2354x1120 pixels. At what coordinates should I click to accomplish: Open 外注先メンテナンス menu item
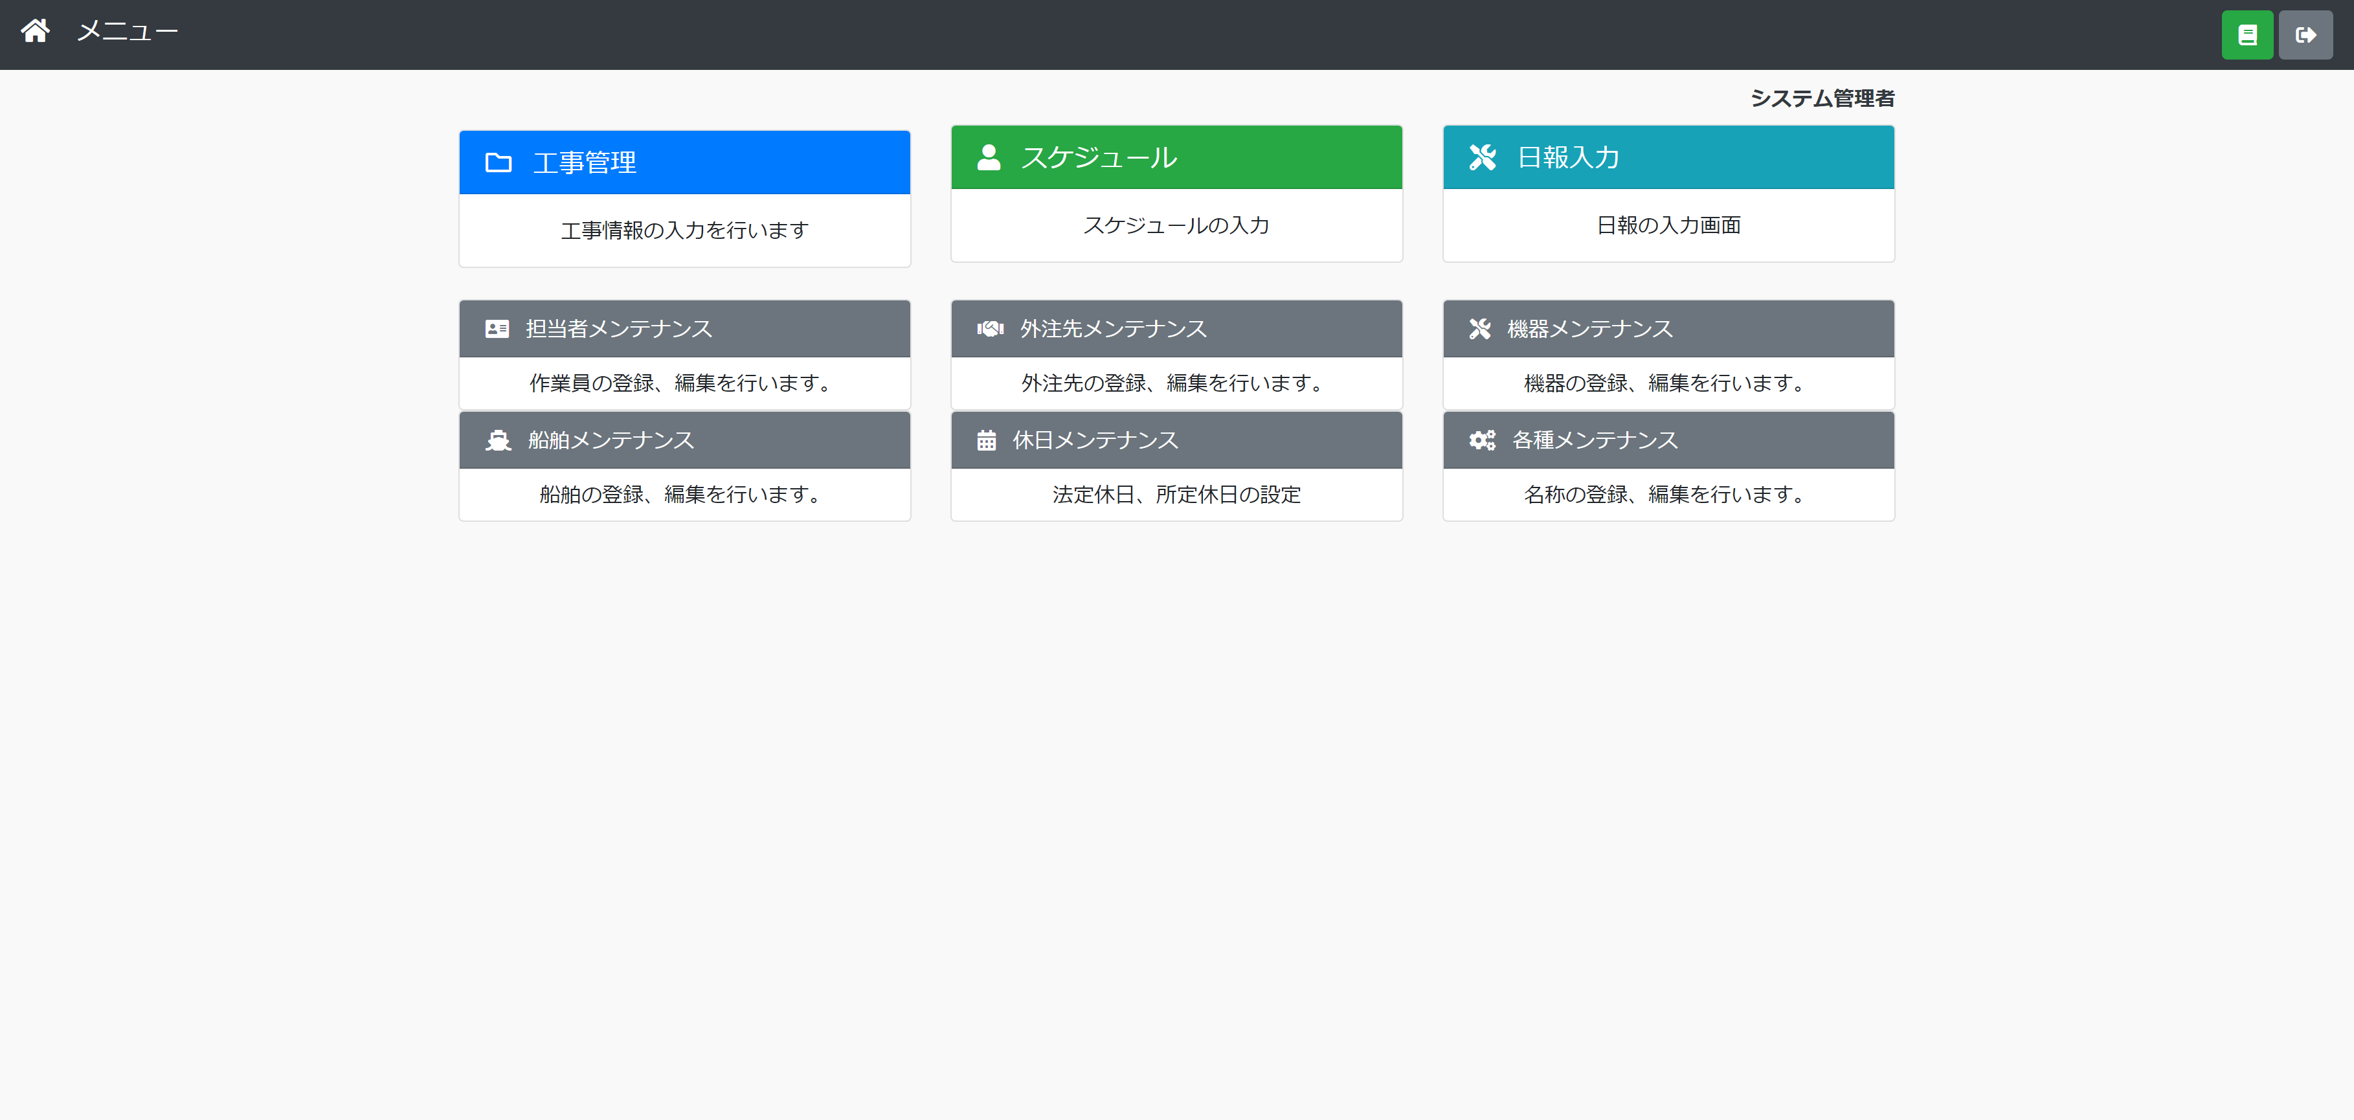pyautogui.click(x=1176, y=329)
